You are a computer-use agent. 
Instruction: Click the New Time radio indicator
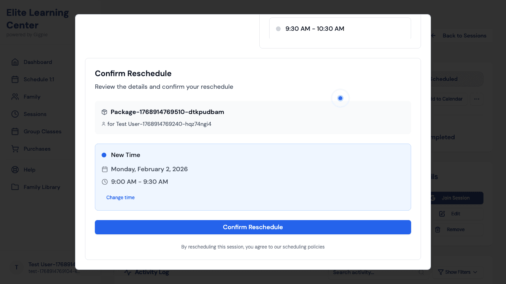click(104, 155)
